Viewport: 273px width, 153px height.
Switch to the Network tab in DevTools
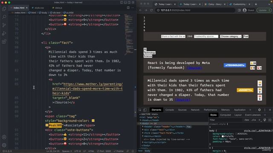coord(195,110)
